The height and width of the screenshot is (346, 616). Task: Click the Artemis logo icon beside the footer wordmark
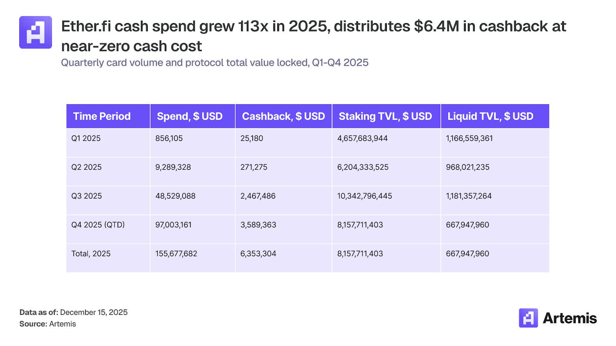(528, 318)
